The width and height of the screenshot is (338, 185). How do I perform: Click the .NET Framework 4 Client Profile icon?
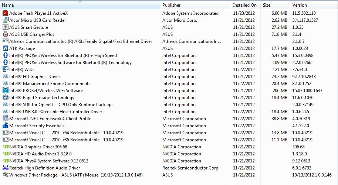coord(6,119)
